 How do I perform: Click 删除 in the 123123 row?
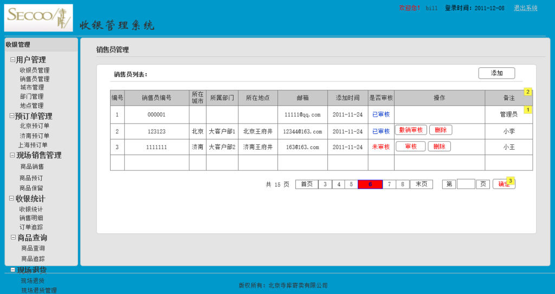click(x=441, y=130)
